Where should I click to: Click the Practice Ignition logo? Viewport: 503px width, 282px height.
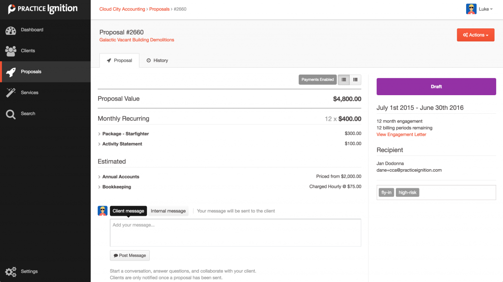tap(43, 9)
